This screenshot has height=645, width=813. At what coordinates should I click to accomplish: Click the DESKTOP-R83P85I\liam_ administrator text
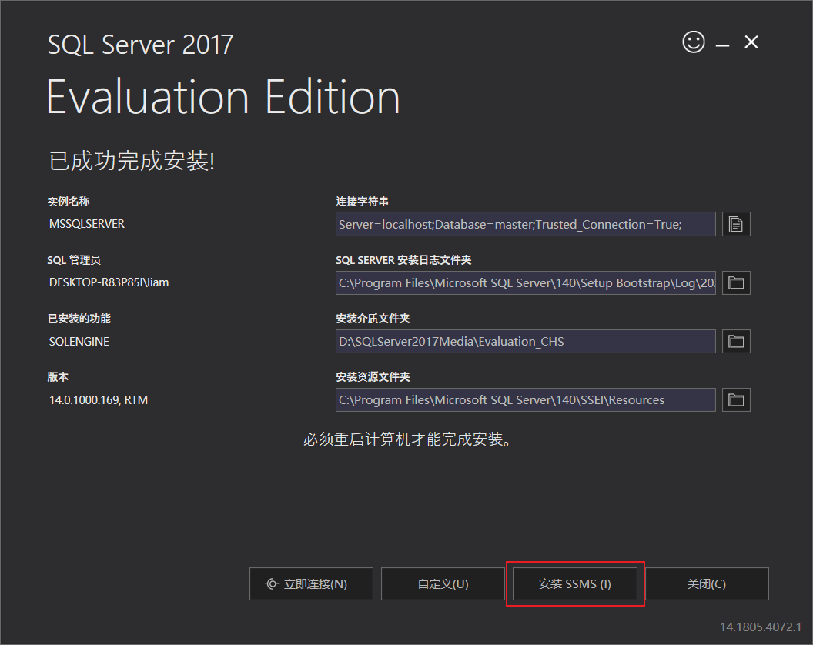[112, 282]
